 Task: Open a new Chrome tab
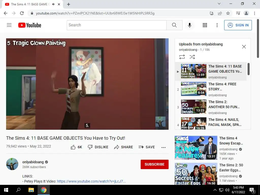point(69,4)
